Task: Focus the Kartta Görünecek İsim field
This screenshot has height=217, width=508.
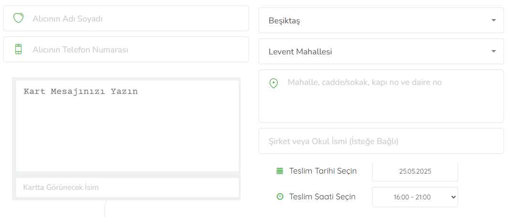Action: 127,187
